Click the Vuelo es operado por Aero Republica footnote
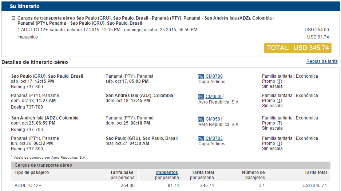The width and height of the screenshot is (341, 191). click(49, 157)
